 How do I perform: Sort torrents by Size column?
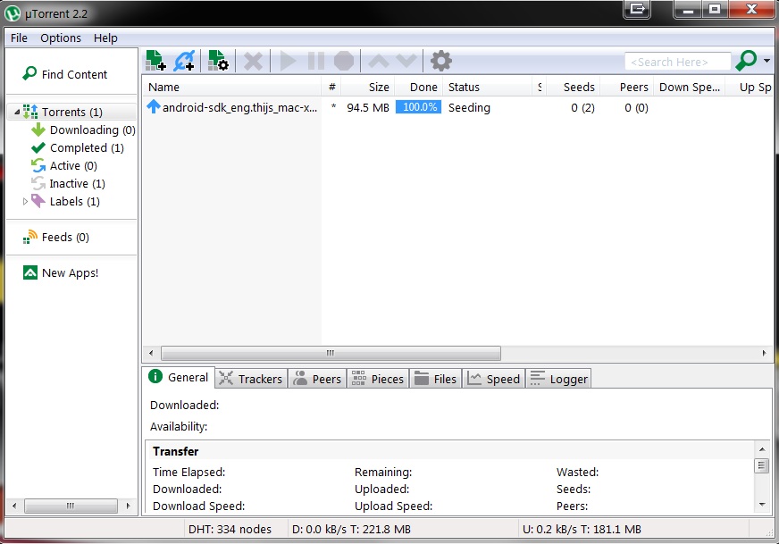[x=368, y=87]
